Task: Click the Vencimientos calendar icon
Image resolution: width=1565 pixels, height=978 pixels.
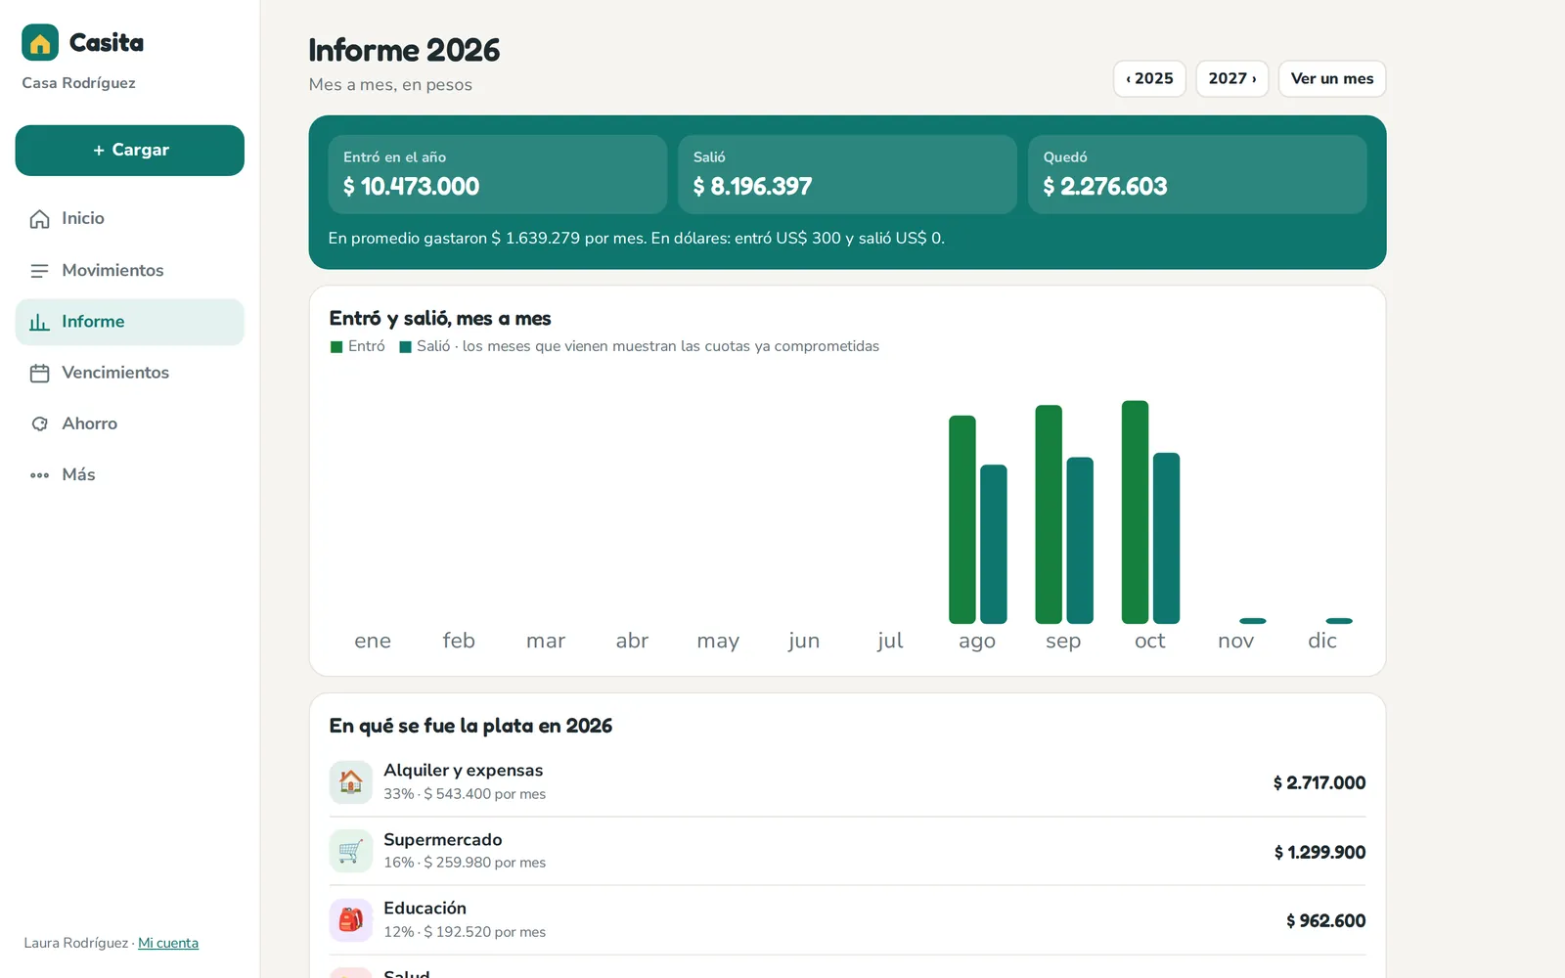Action: click(x=39, y=373)
